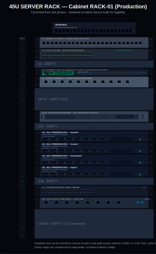
Task: Click the purple PoE+ badge on the Extreme Networks switch
Action: (144, 187)
